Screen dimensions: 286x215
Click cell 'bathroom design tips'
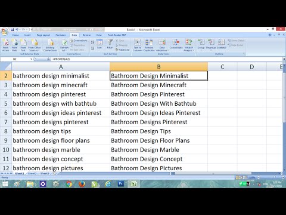point(61,131)
